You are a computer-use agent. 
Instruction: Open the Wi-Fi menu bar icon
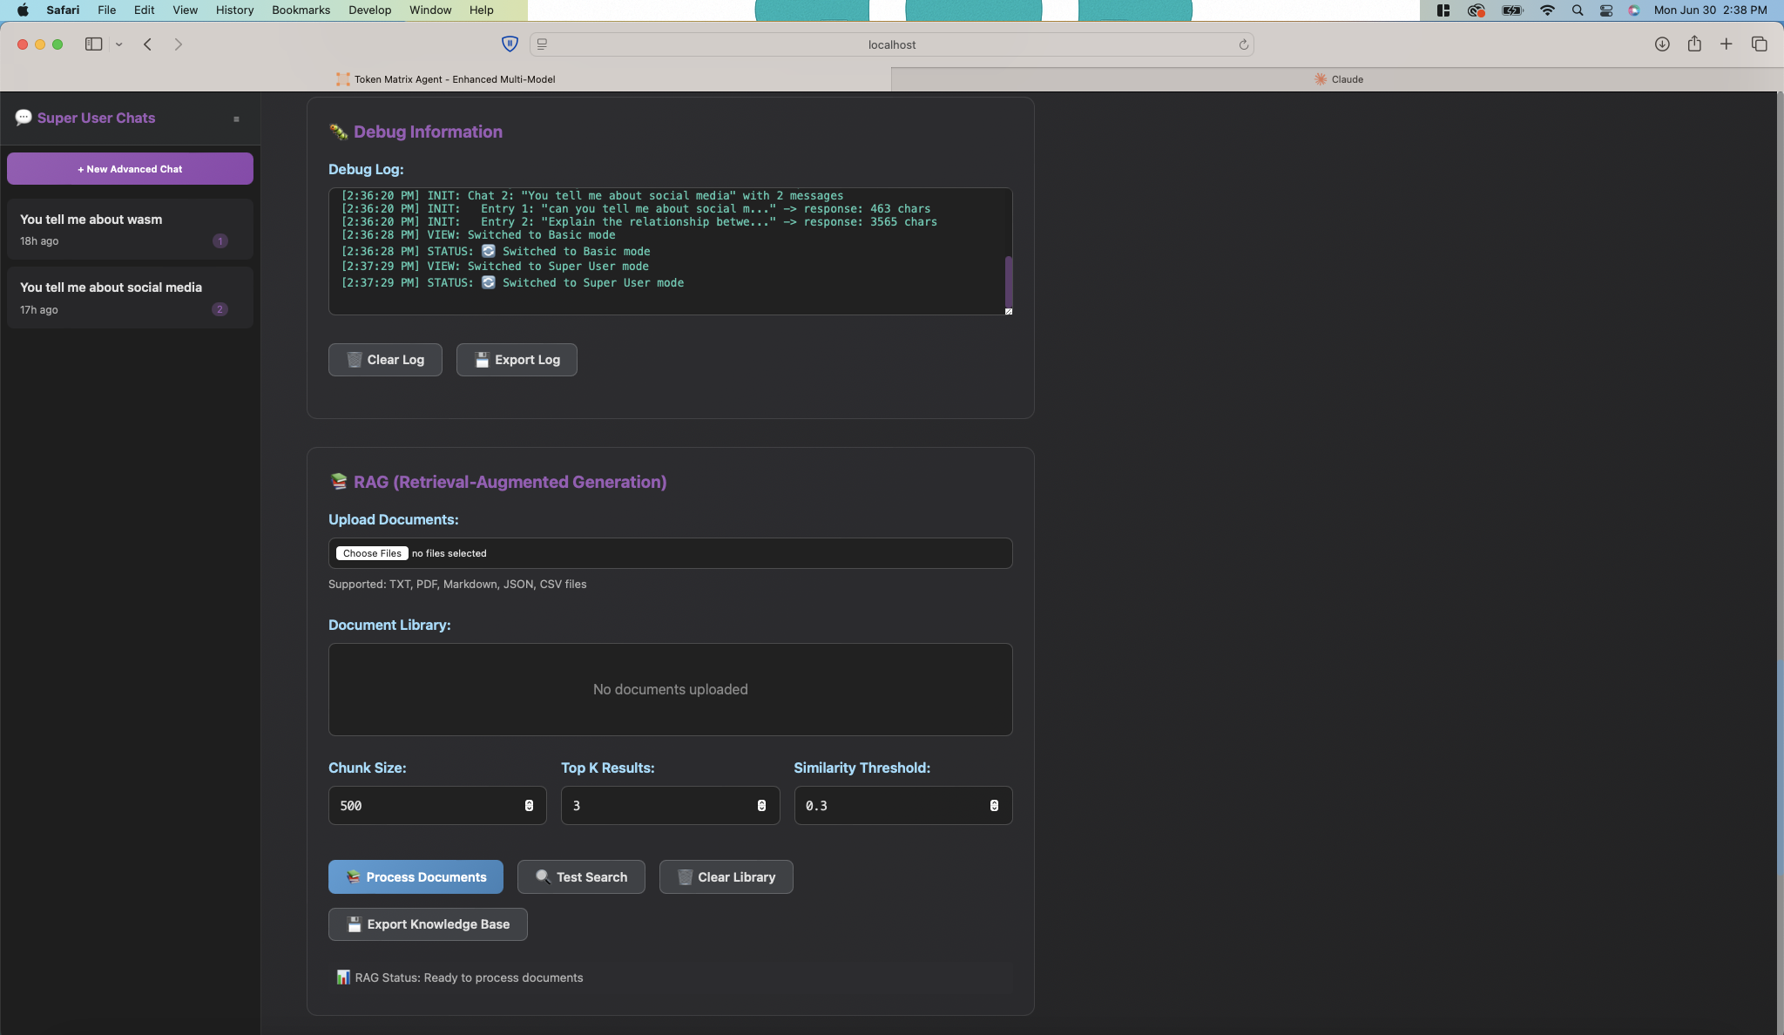(x=1547, y=10)
